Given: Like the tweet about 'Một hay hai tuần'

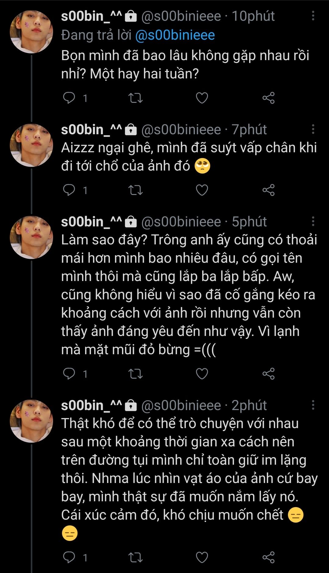Looking at the screenshot, I should pos(202,98).
